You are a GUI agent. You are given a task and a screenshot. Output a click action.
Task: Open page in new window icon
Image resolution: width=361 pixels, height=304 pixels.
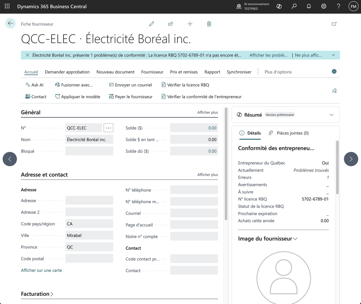coord(334,24)
